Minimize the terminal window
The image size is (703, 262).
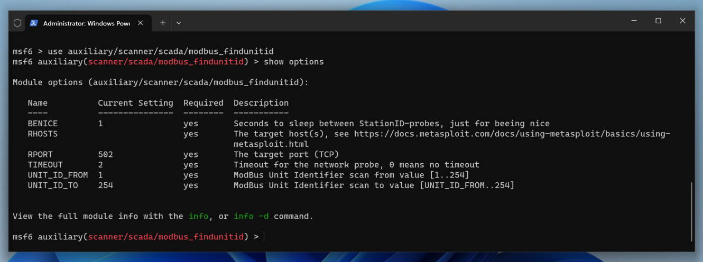tap(634, 21)
